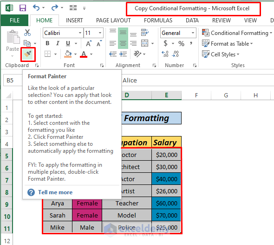Click the Excel logo icon
The width and height of the screenshot is (274, 245).
click(9, 8)
